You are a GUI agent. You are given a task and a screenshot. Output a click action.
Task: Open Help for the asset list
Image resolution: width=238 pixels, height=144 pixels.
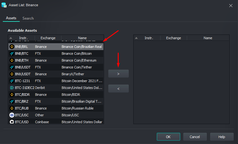click(222, 137)
